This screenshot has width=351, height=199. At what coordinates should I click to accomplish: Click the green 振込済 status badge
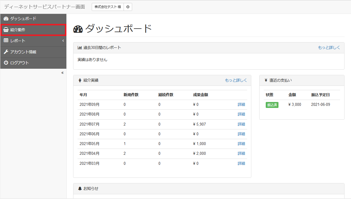tap(272, 105)
